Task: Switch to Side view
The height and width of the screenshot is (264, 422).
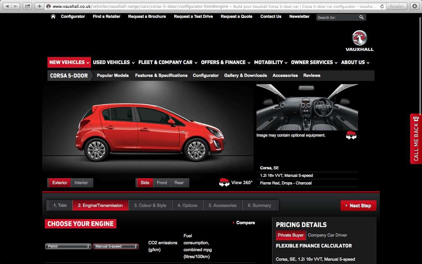Action: 145,183
